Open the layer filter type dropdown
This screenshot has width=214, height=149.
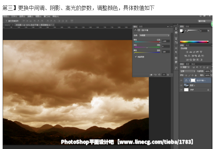[x=185, y=67]
